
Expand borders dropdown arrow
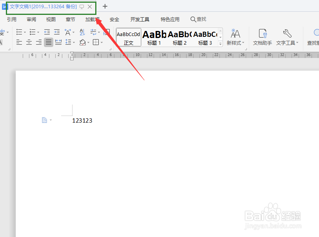[x=101, y=43]
